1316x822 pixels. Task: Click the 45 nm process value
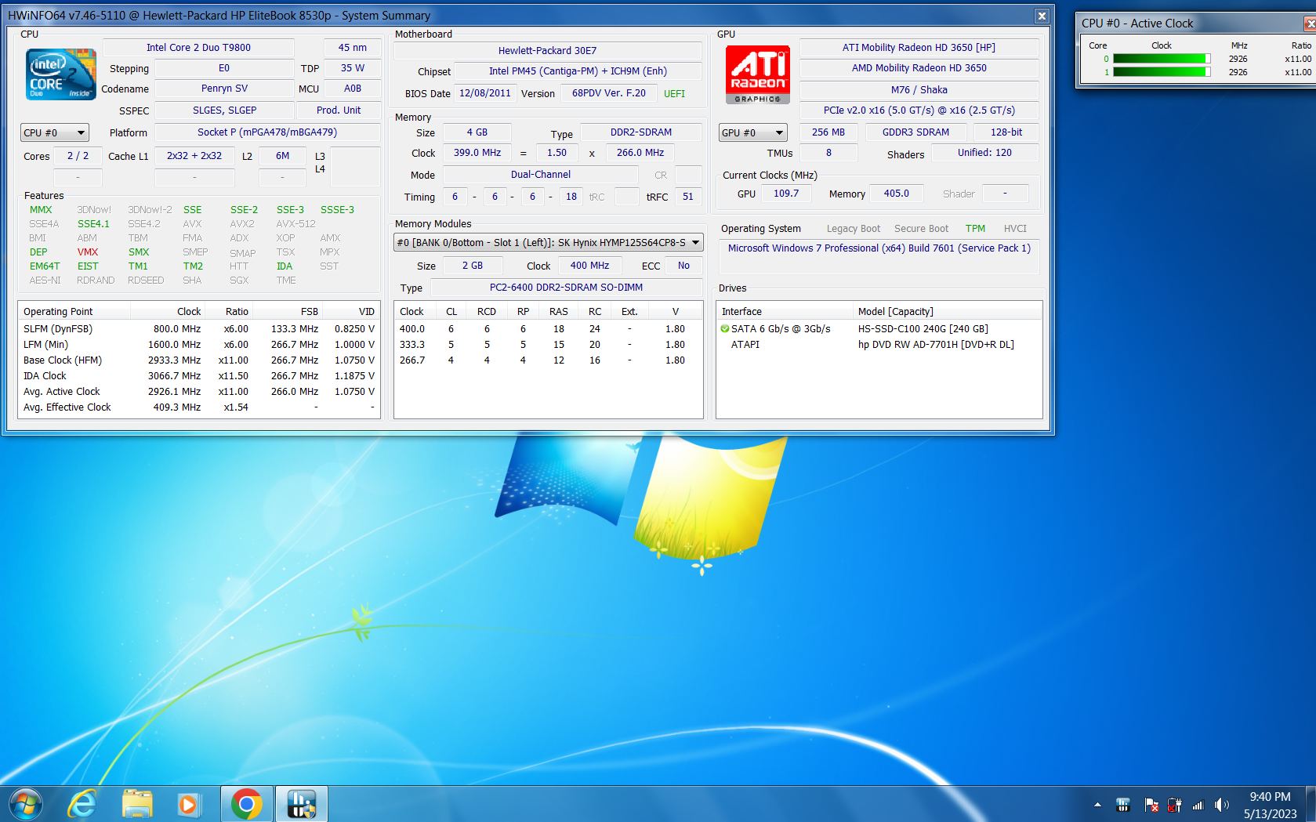click(352, 48)
